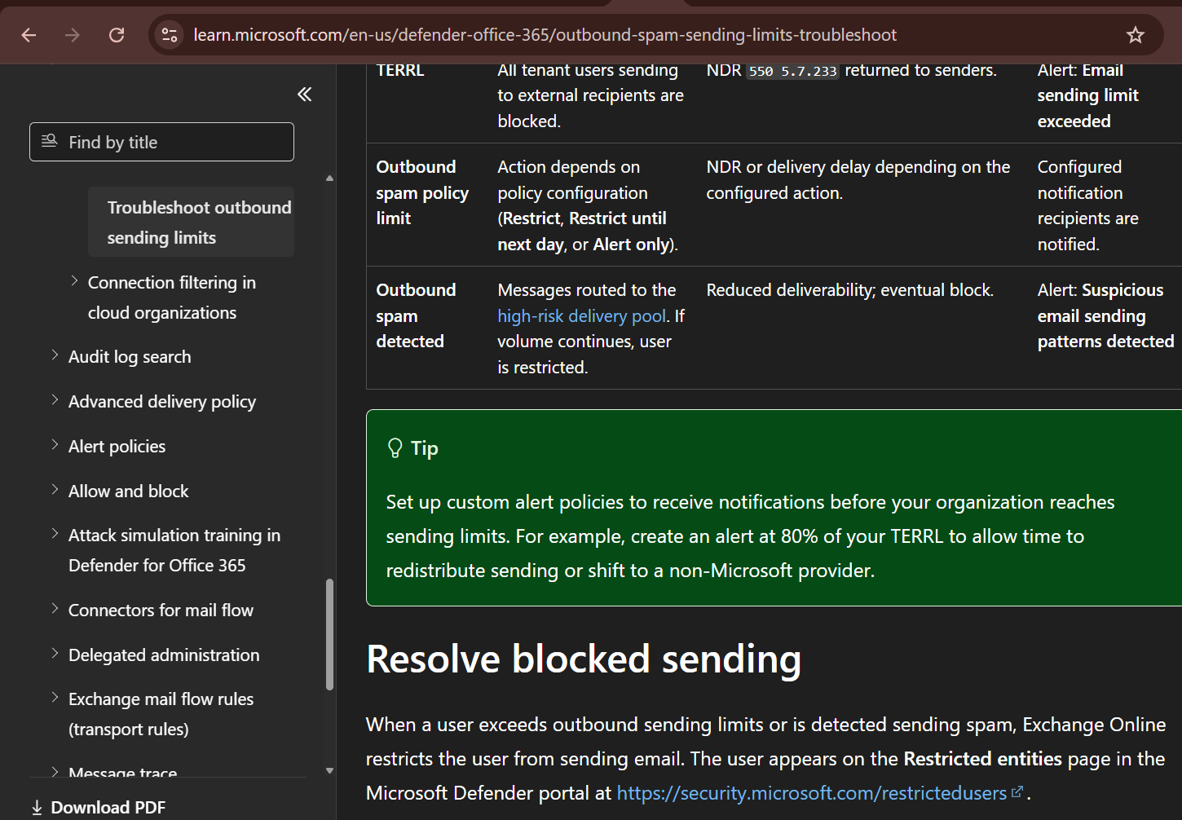The image size is (1182, 820).
Task: Click the Download PDF arrow icon
Action: click(x=37, y=808)
